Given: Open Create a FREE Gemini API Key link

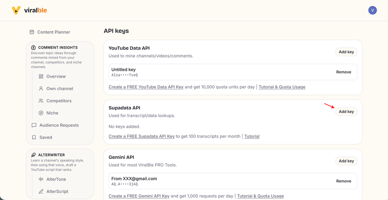Looking at the screenshot, I should (139, 196).
